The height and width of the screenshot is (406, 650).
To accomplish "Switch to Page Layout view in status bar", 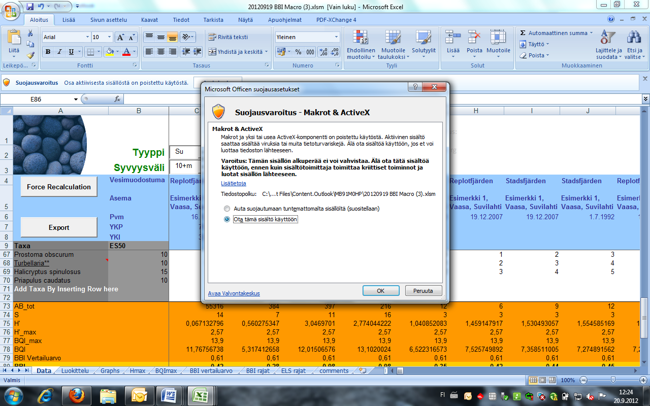I will click(543, 380).
